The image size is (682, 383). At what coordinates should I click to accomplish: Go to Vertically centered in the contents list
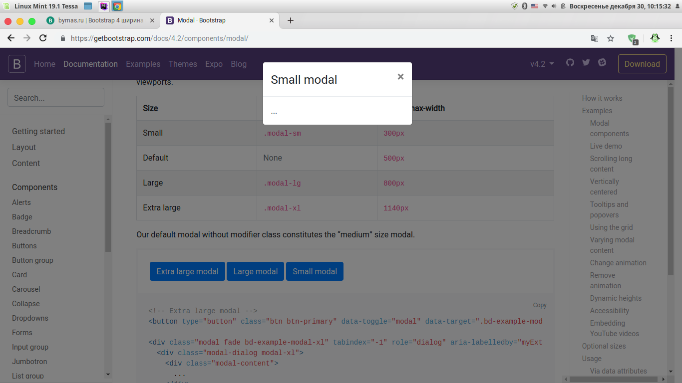604,187
